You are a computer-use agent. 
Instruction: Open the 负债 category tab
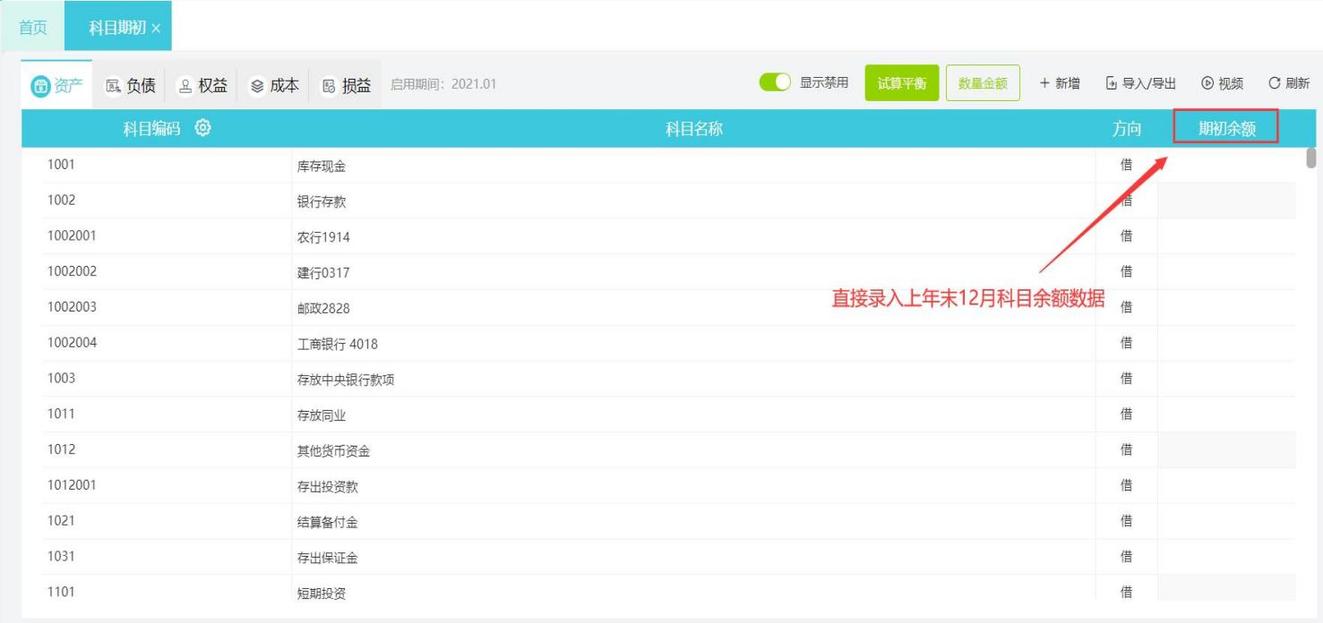tap(130, 85)
